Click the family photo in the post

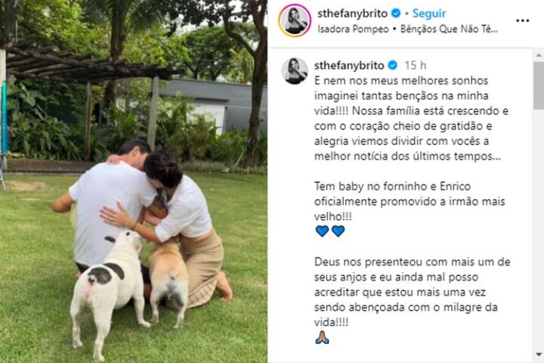coord(134,181)
